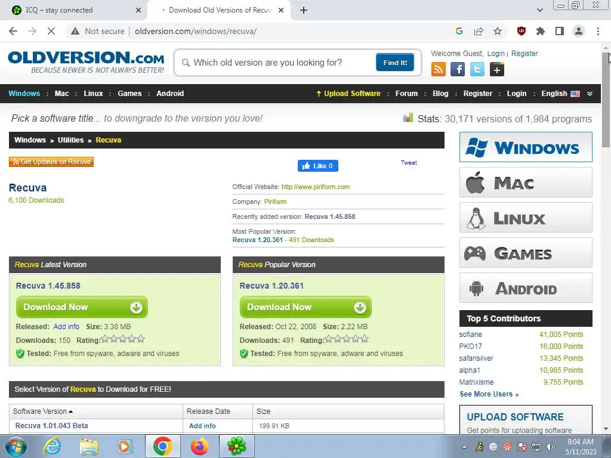Image resolution: width=611 pixels, height=458 pixels.
Task: Select the Games nav menu item
Action: pyautogui.click(x=129, y=94)
